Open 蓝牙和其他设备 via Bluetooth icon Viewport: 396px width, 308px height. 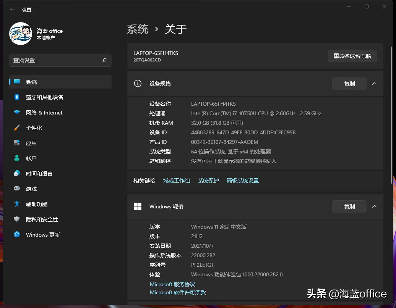[17, 97]
